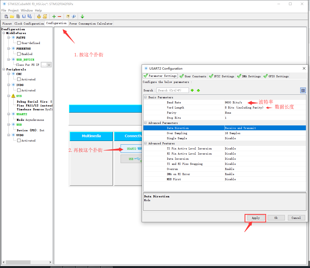Activate the CRC peripheral checkbox

pos(18,79)
